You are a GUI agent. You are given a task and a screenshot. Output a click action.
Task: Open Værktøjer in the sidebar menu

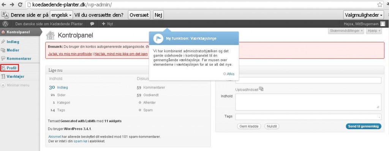point(15,77)
